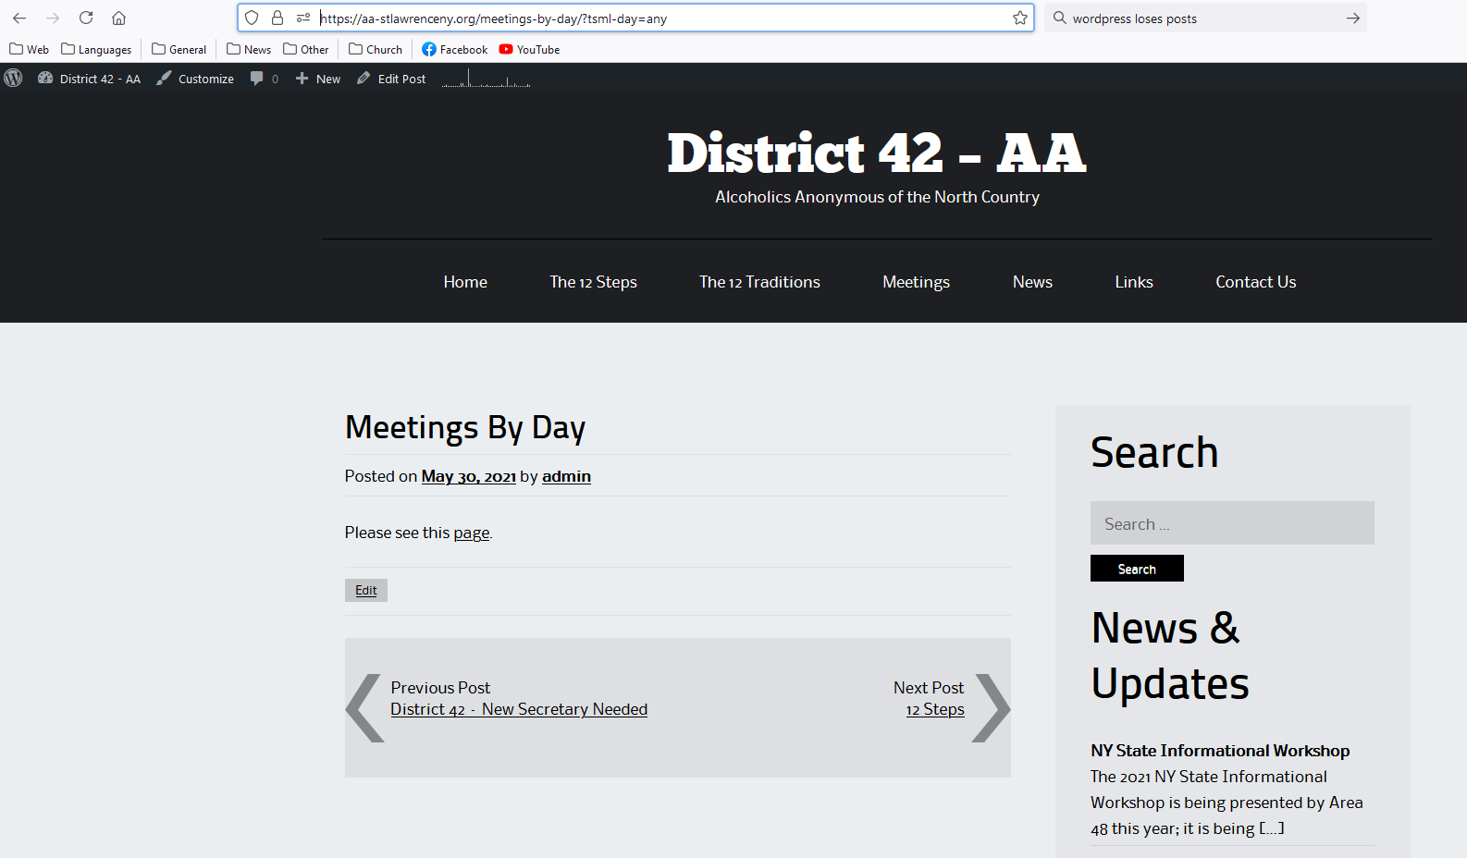1467x858 pixels.
Task: Open the Links menu item
Action: (x=1134, y=282)
